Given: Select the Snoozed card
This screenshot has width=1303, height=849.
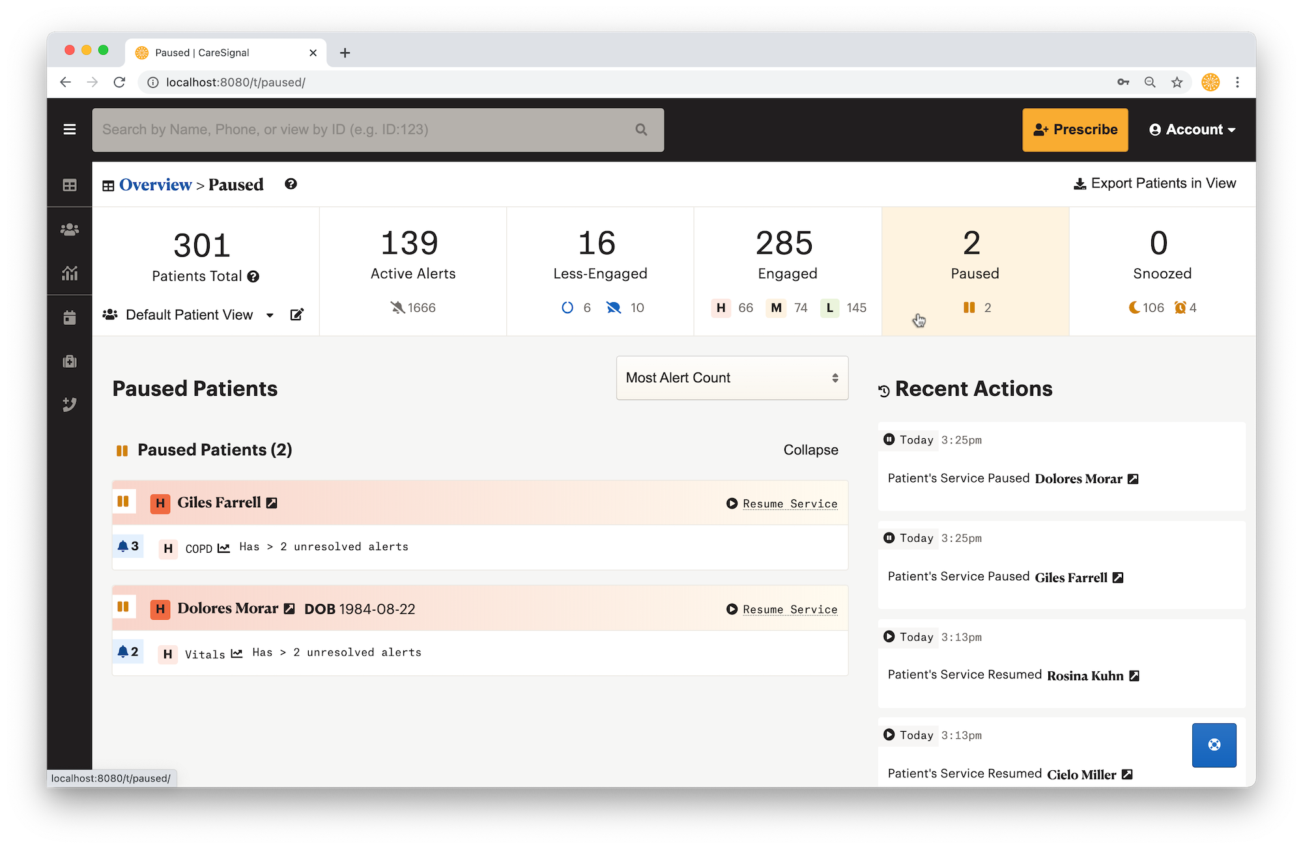Looking at the screenshot, I should (1162, 271).
